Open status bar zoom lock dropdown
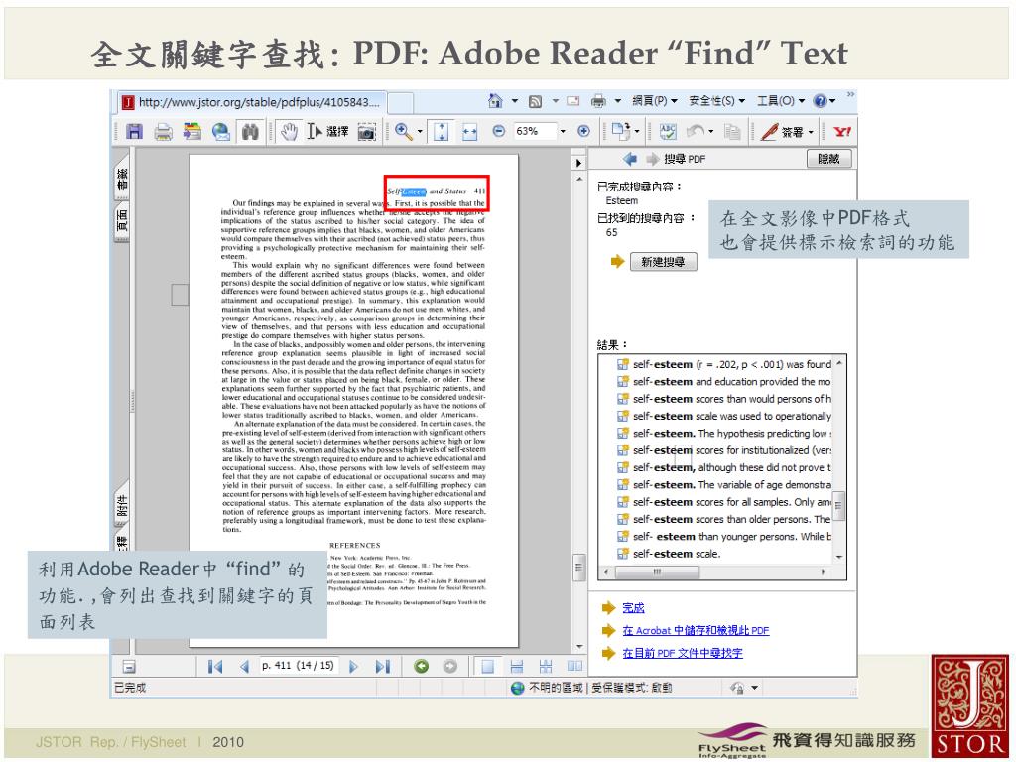The image size is (1016, 762). [x=755, y=688]
